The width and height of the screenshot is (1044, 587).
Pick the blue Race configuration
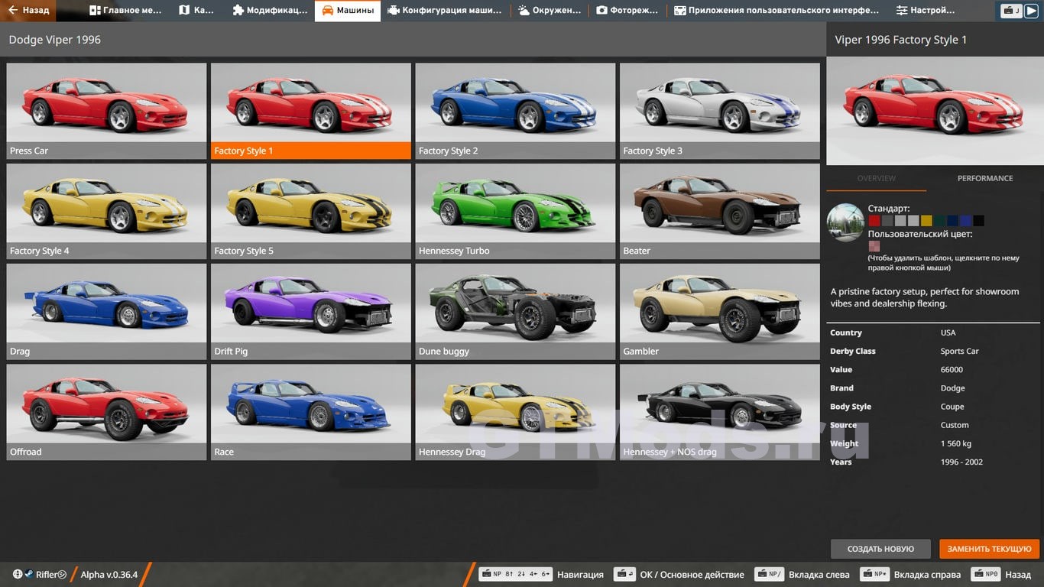click(x=311, y=412)
